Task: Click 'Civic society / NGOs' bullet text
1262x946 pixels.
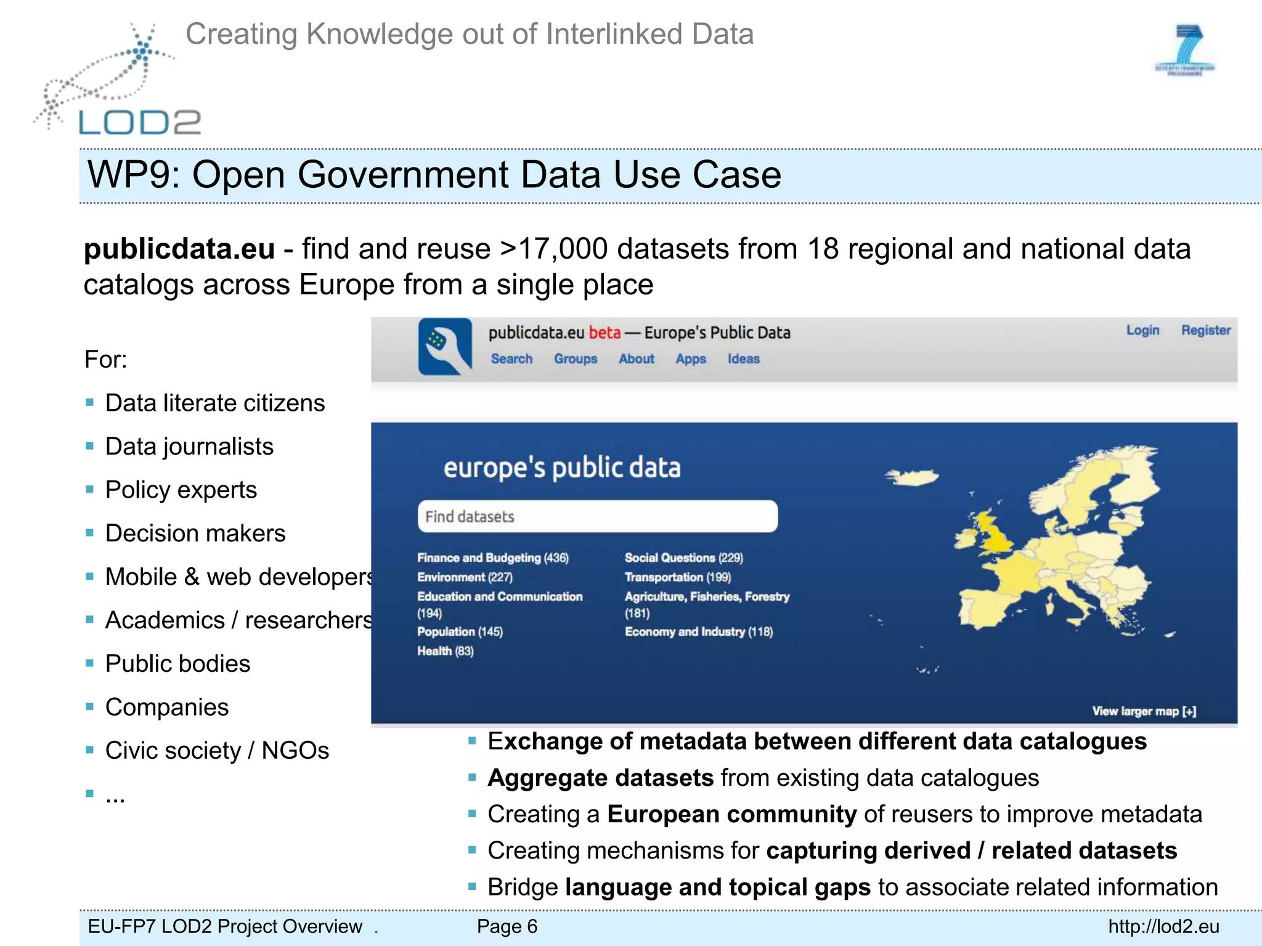Action: [217, 751]
